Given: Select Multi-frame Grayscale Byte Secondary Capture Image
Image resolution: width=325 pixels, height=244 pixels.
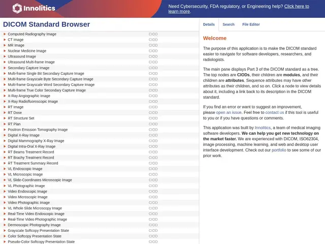Looking at the screenshot, I should (100, 79).
